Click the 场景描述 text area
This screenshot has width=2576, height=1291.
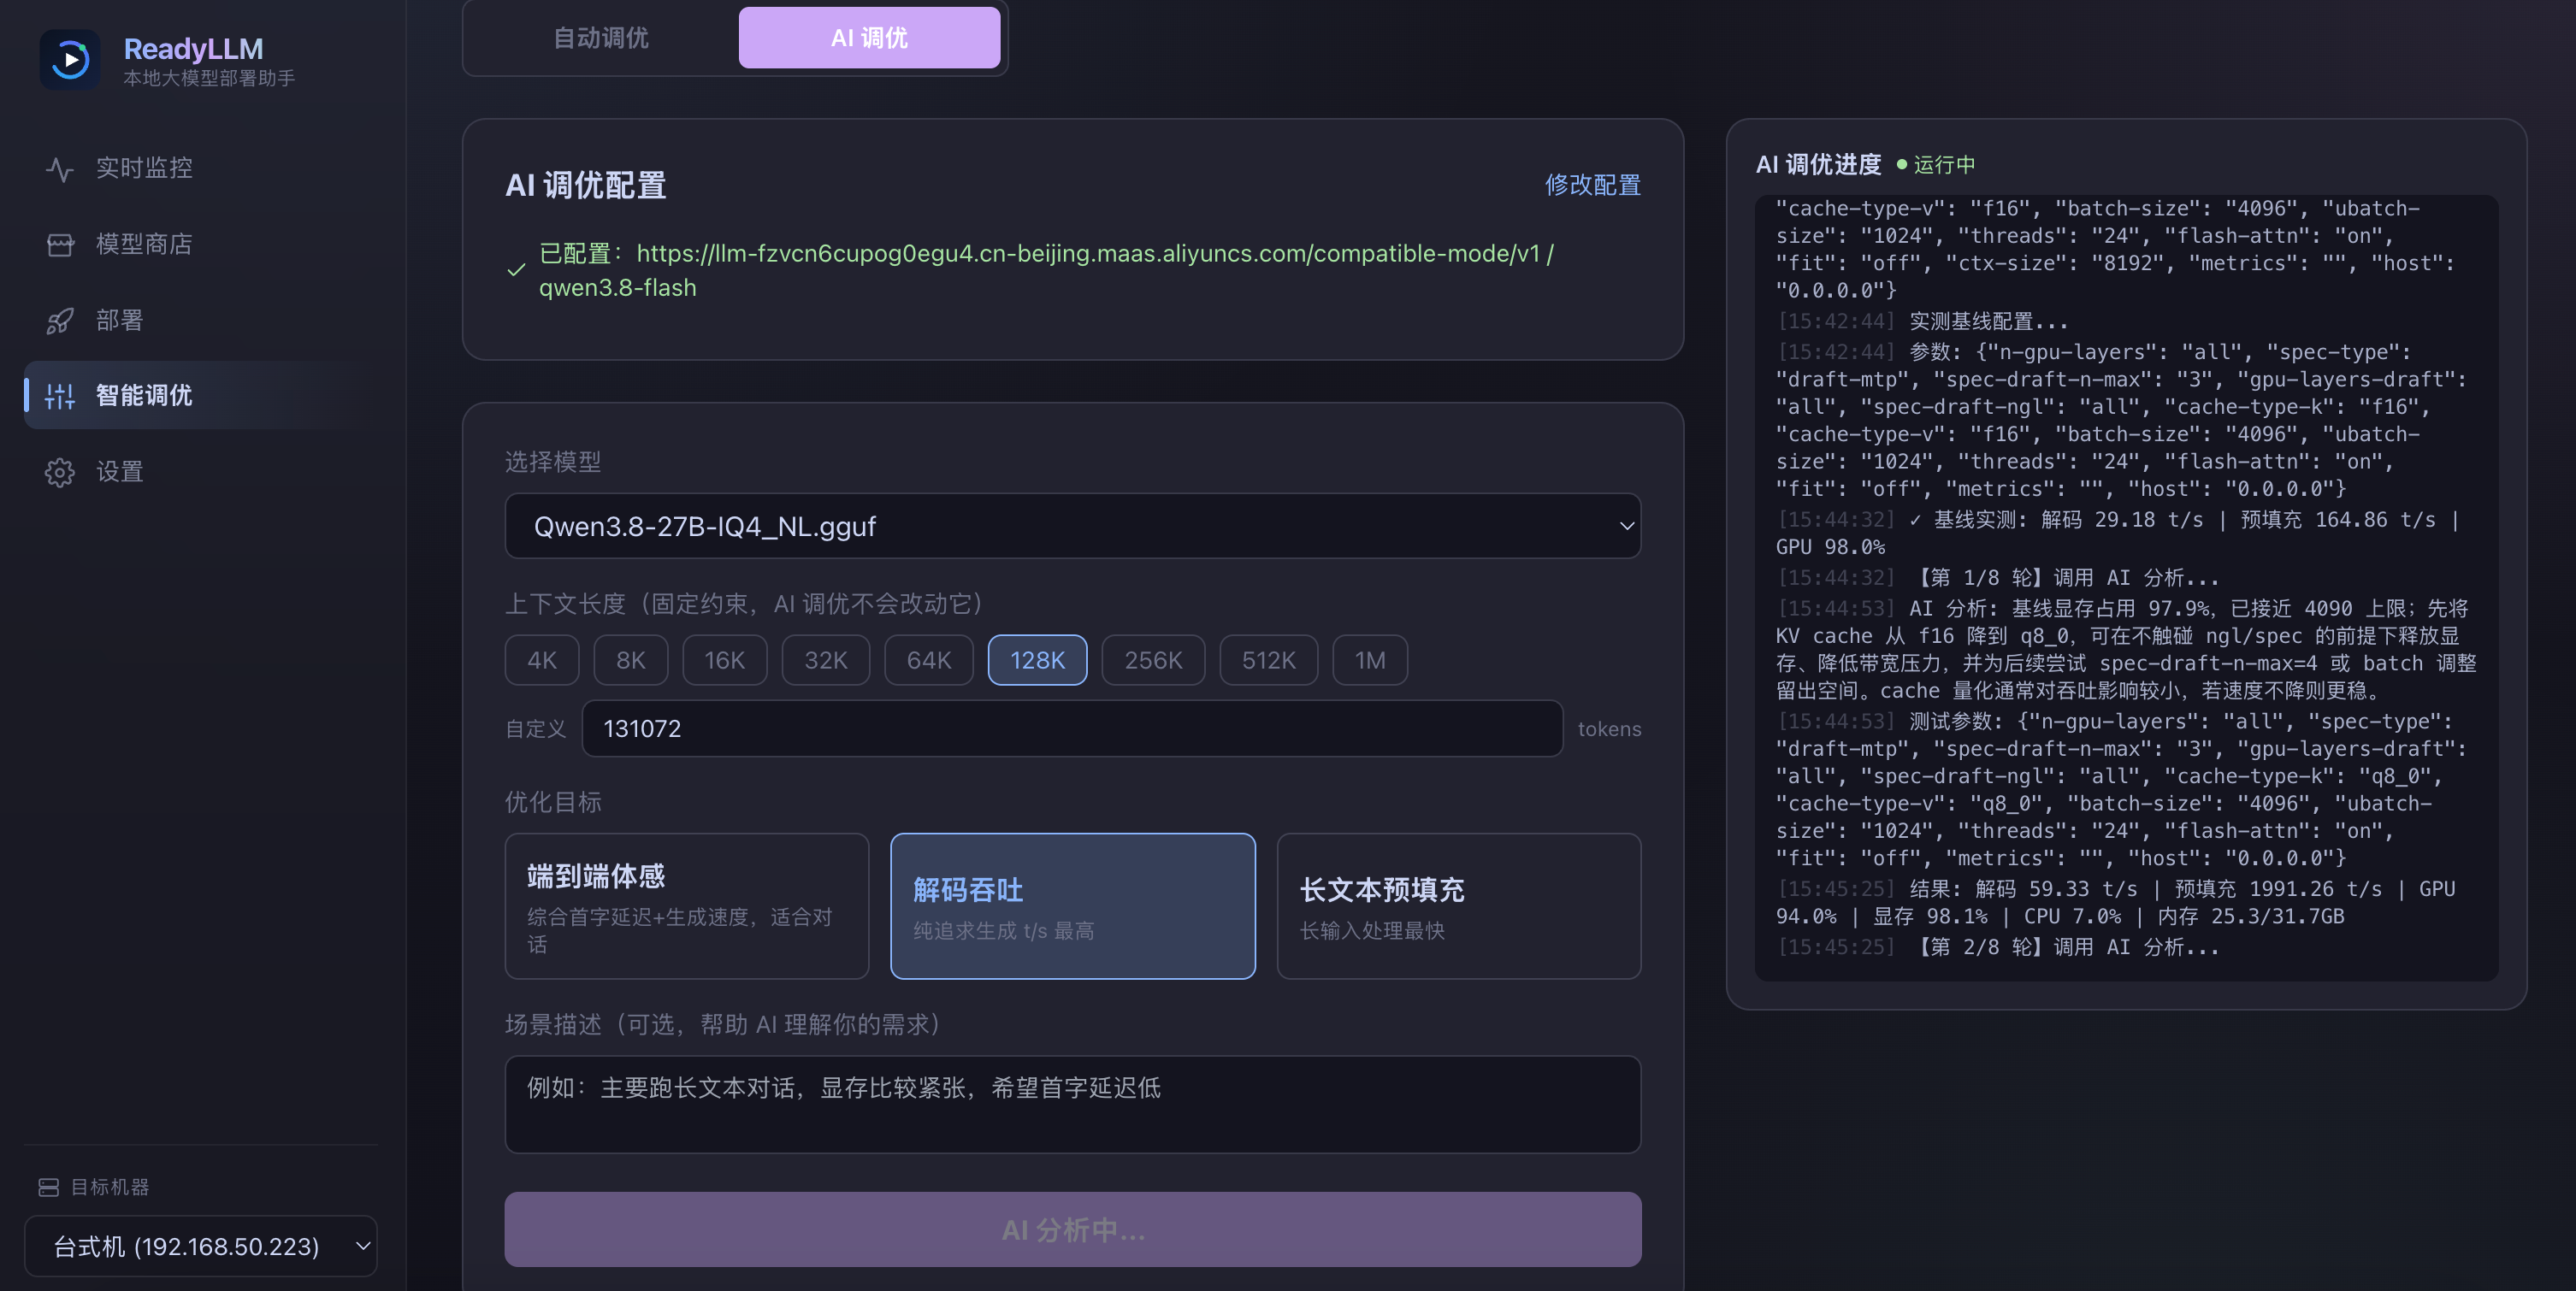pyautogui.click(x=1072, y=1104)
